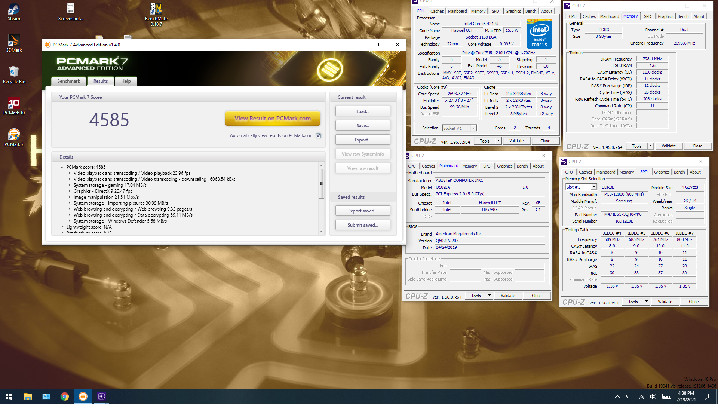Open the taskbar clock and date
This screenshot has height=404, width=718.
point(686,397)
